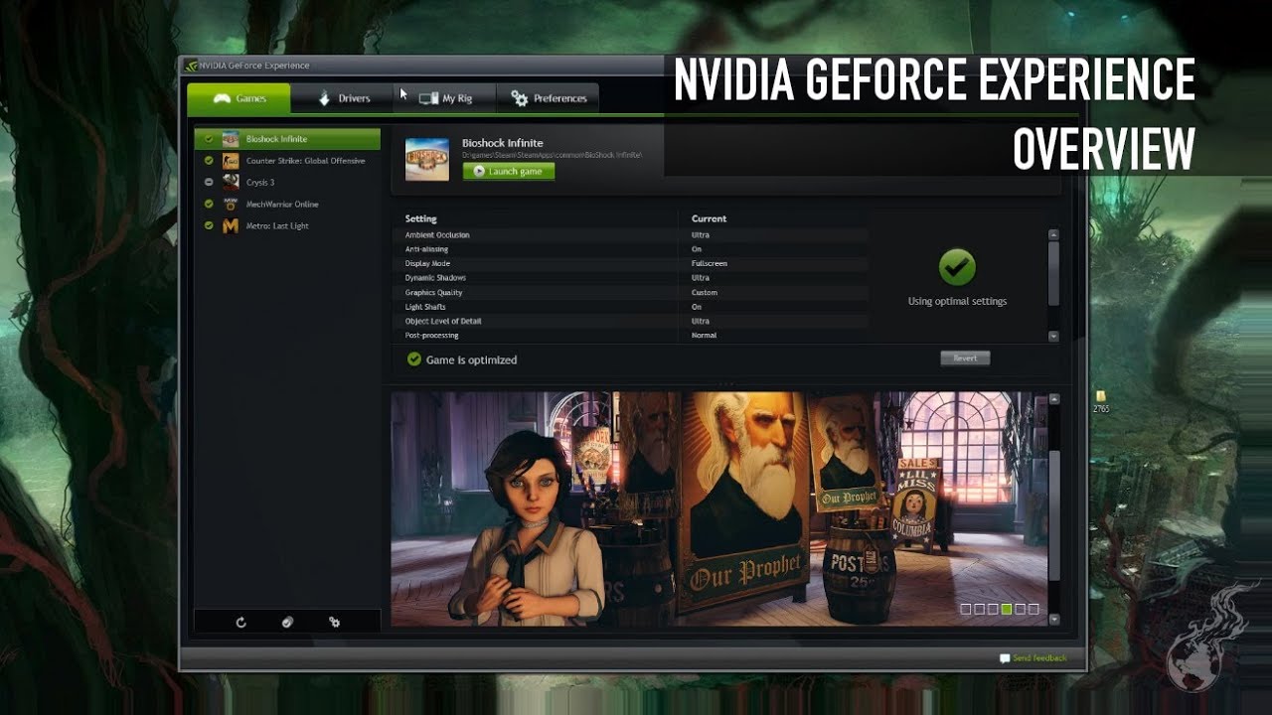Click screenshot panel scroll up arrow

1054,399
